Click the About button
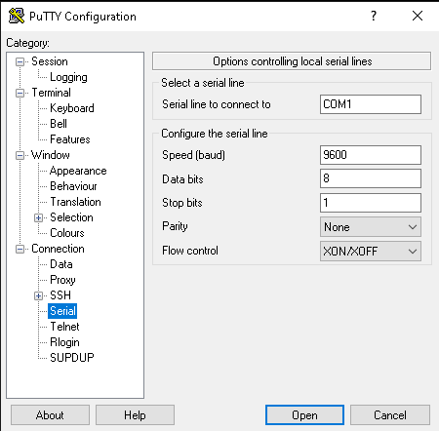Image resolution: width=439 pixels, height=431 pixels. 50,415
